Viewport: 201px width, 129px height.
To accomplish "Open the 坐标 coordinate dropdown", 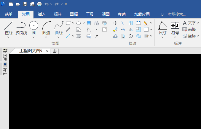I will [x=198, y=36].
